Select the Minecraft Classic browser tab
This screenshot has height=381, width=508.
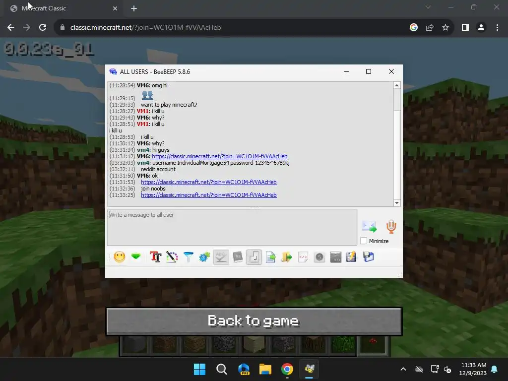[x=63, y=8]
